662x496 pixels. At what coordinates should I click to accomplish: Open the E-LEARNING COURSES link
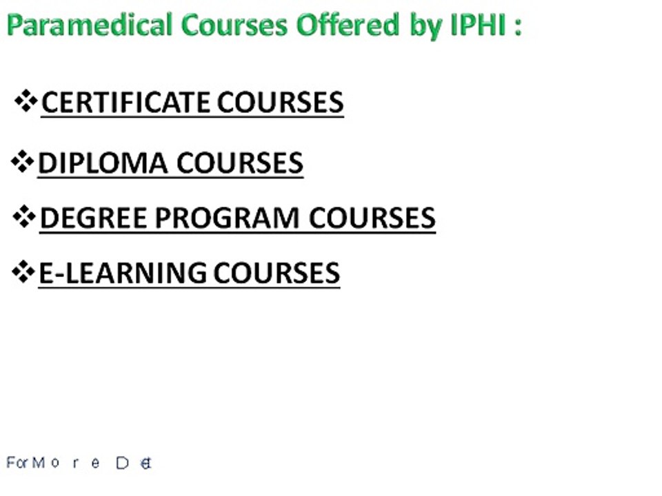[x=189, y=273]
